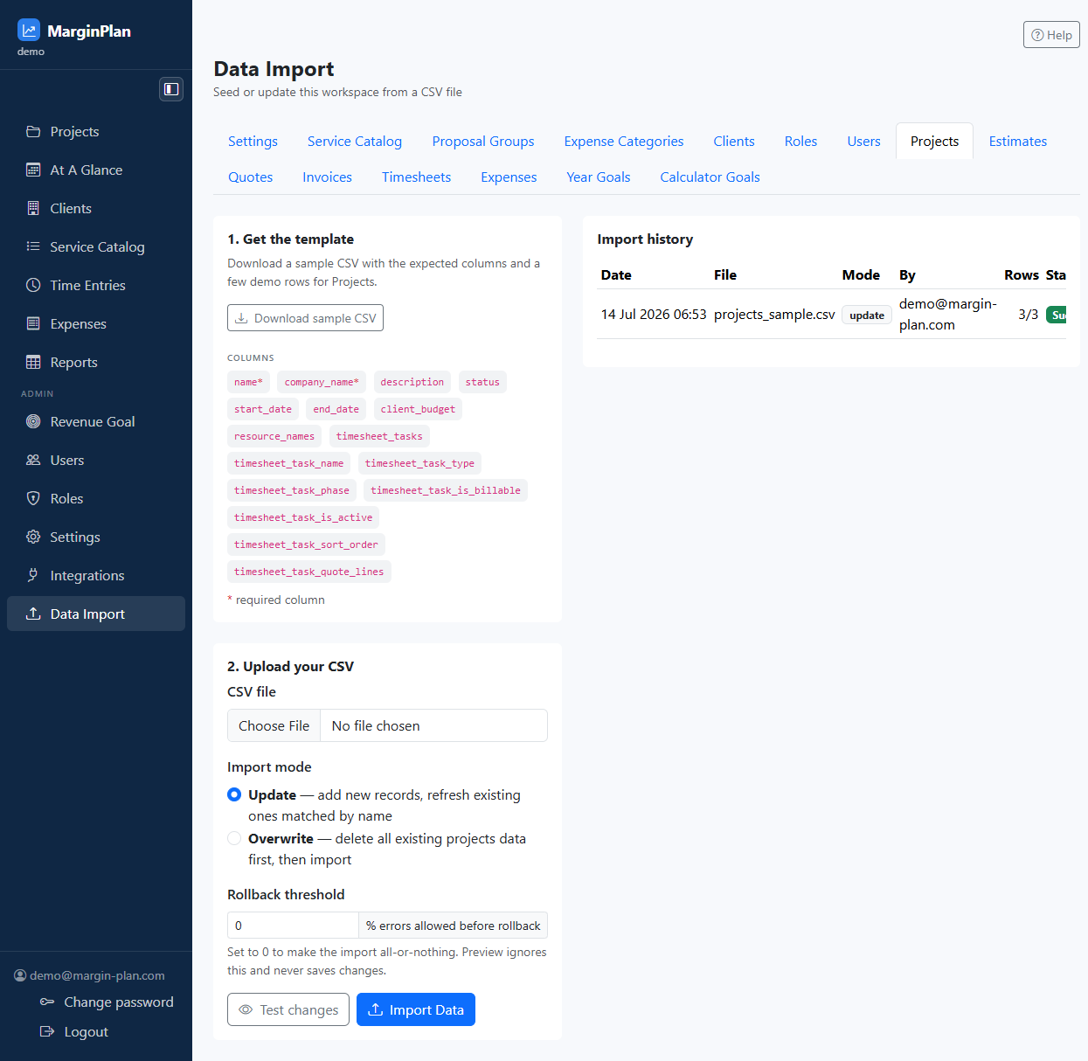
Task: Open the Clients import tab
Action: [734, 141]
